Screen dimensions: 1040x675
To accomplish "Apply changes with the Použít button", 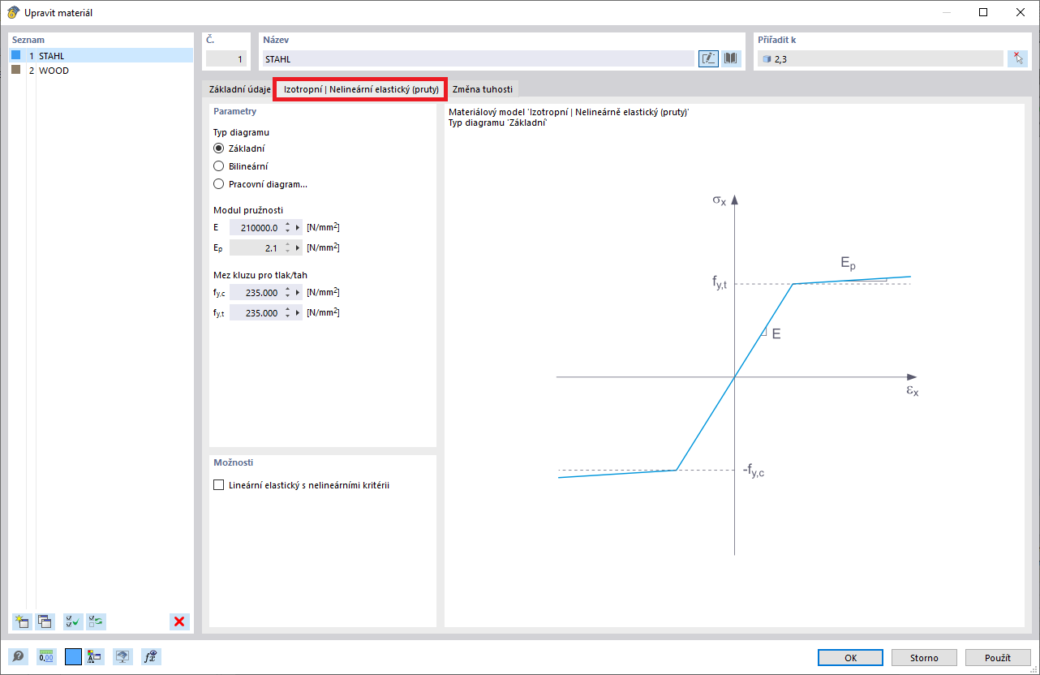I will pos(998,658).
